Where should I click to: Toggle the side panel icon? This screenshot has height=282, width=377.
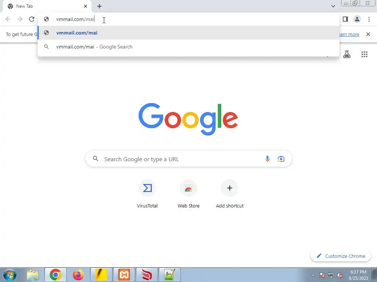[345, 19]
